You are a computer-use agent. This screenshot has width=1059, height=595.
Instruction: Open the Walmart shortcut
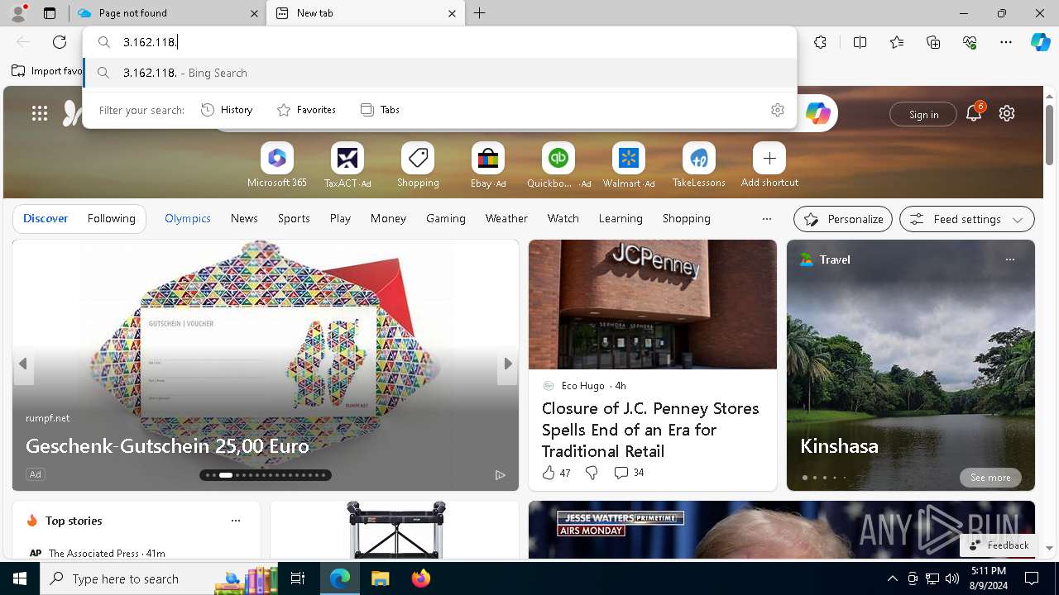629,165
